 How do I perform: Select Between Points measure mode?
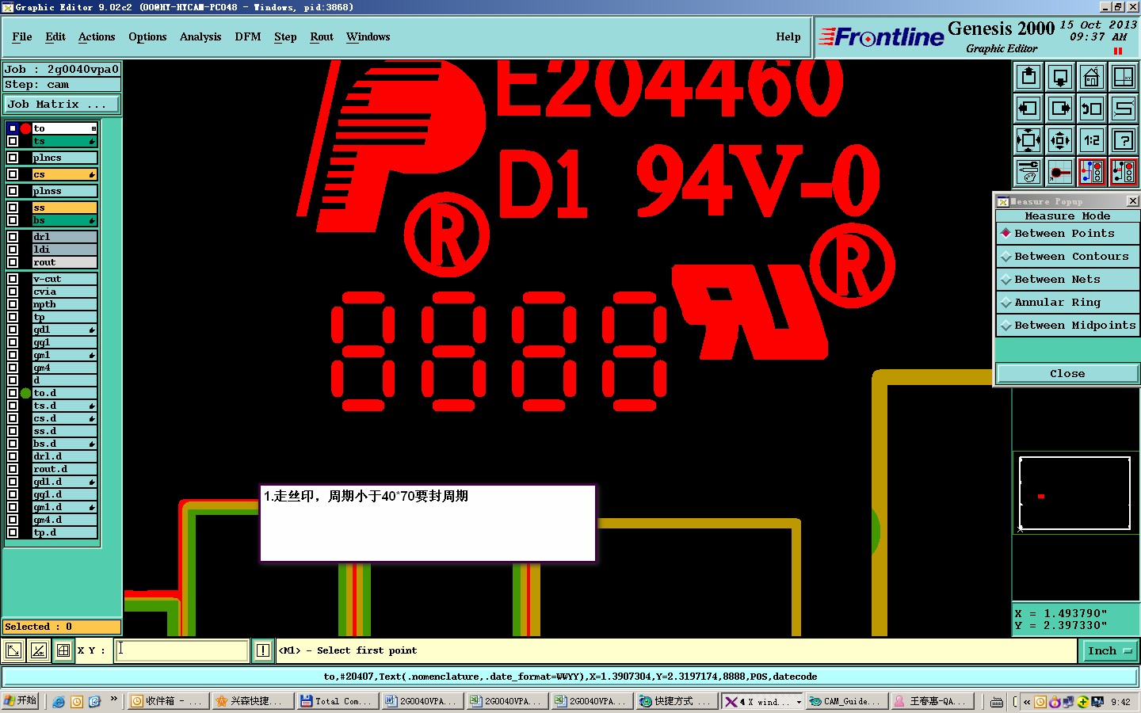1067,234
